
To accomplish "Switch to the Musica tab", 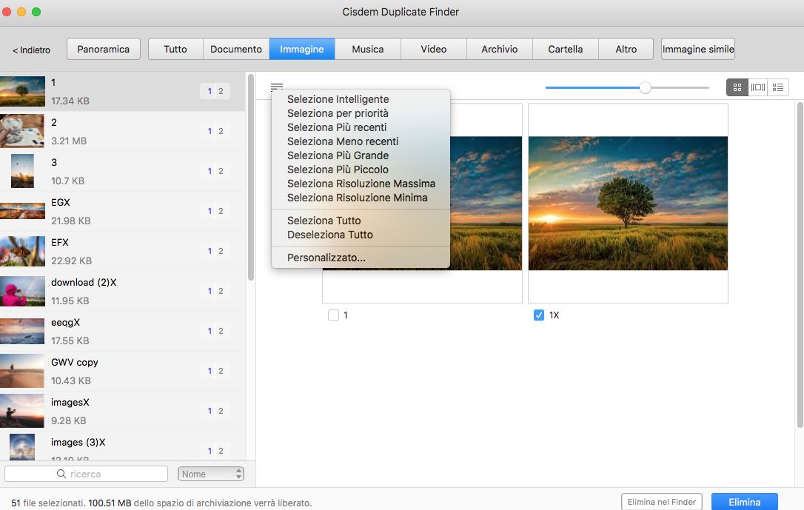I will (367, 49).
